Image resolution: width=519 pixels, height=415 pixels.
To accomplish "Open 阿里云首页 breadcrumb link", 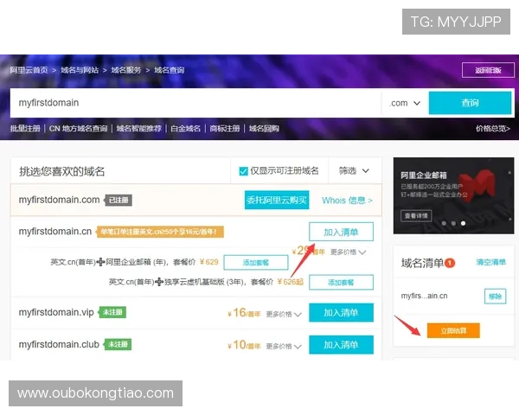I will click(29, 70).
